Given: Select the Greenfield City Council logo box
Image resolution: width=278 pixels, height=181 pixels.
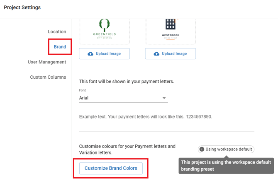Looking at the screenshot, I should click(105, 30).
